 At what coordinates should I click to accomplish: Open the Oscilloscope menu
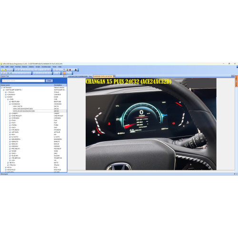pyautogui.click(x=46, y=67)
